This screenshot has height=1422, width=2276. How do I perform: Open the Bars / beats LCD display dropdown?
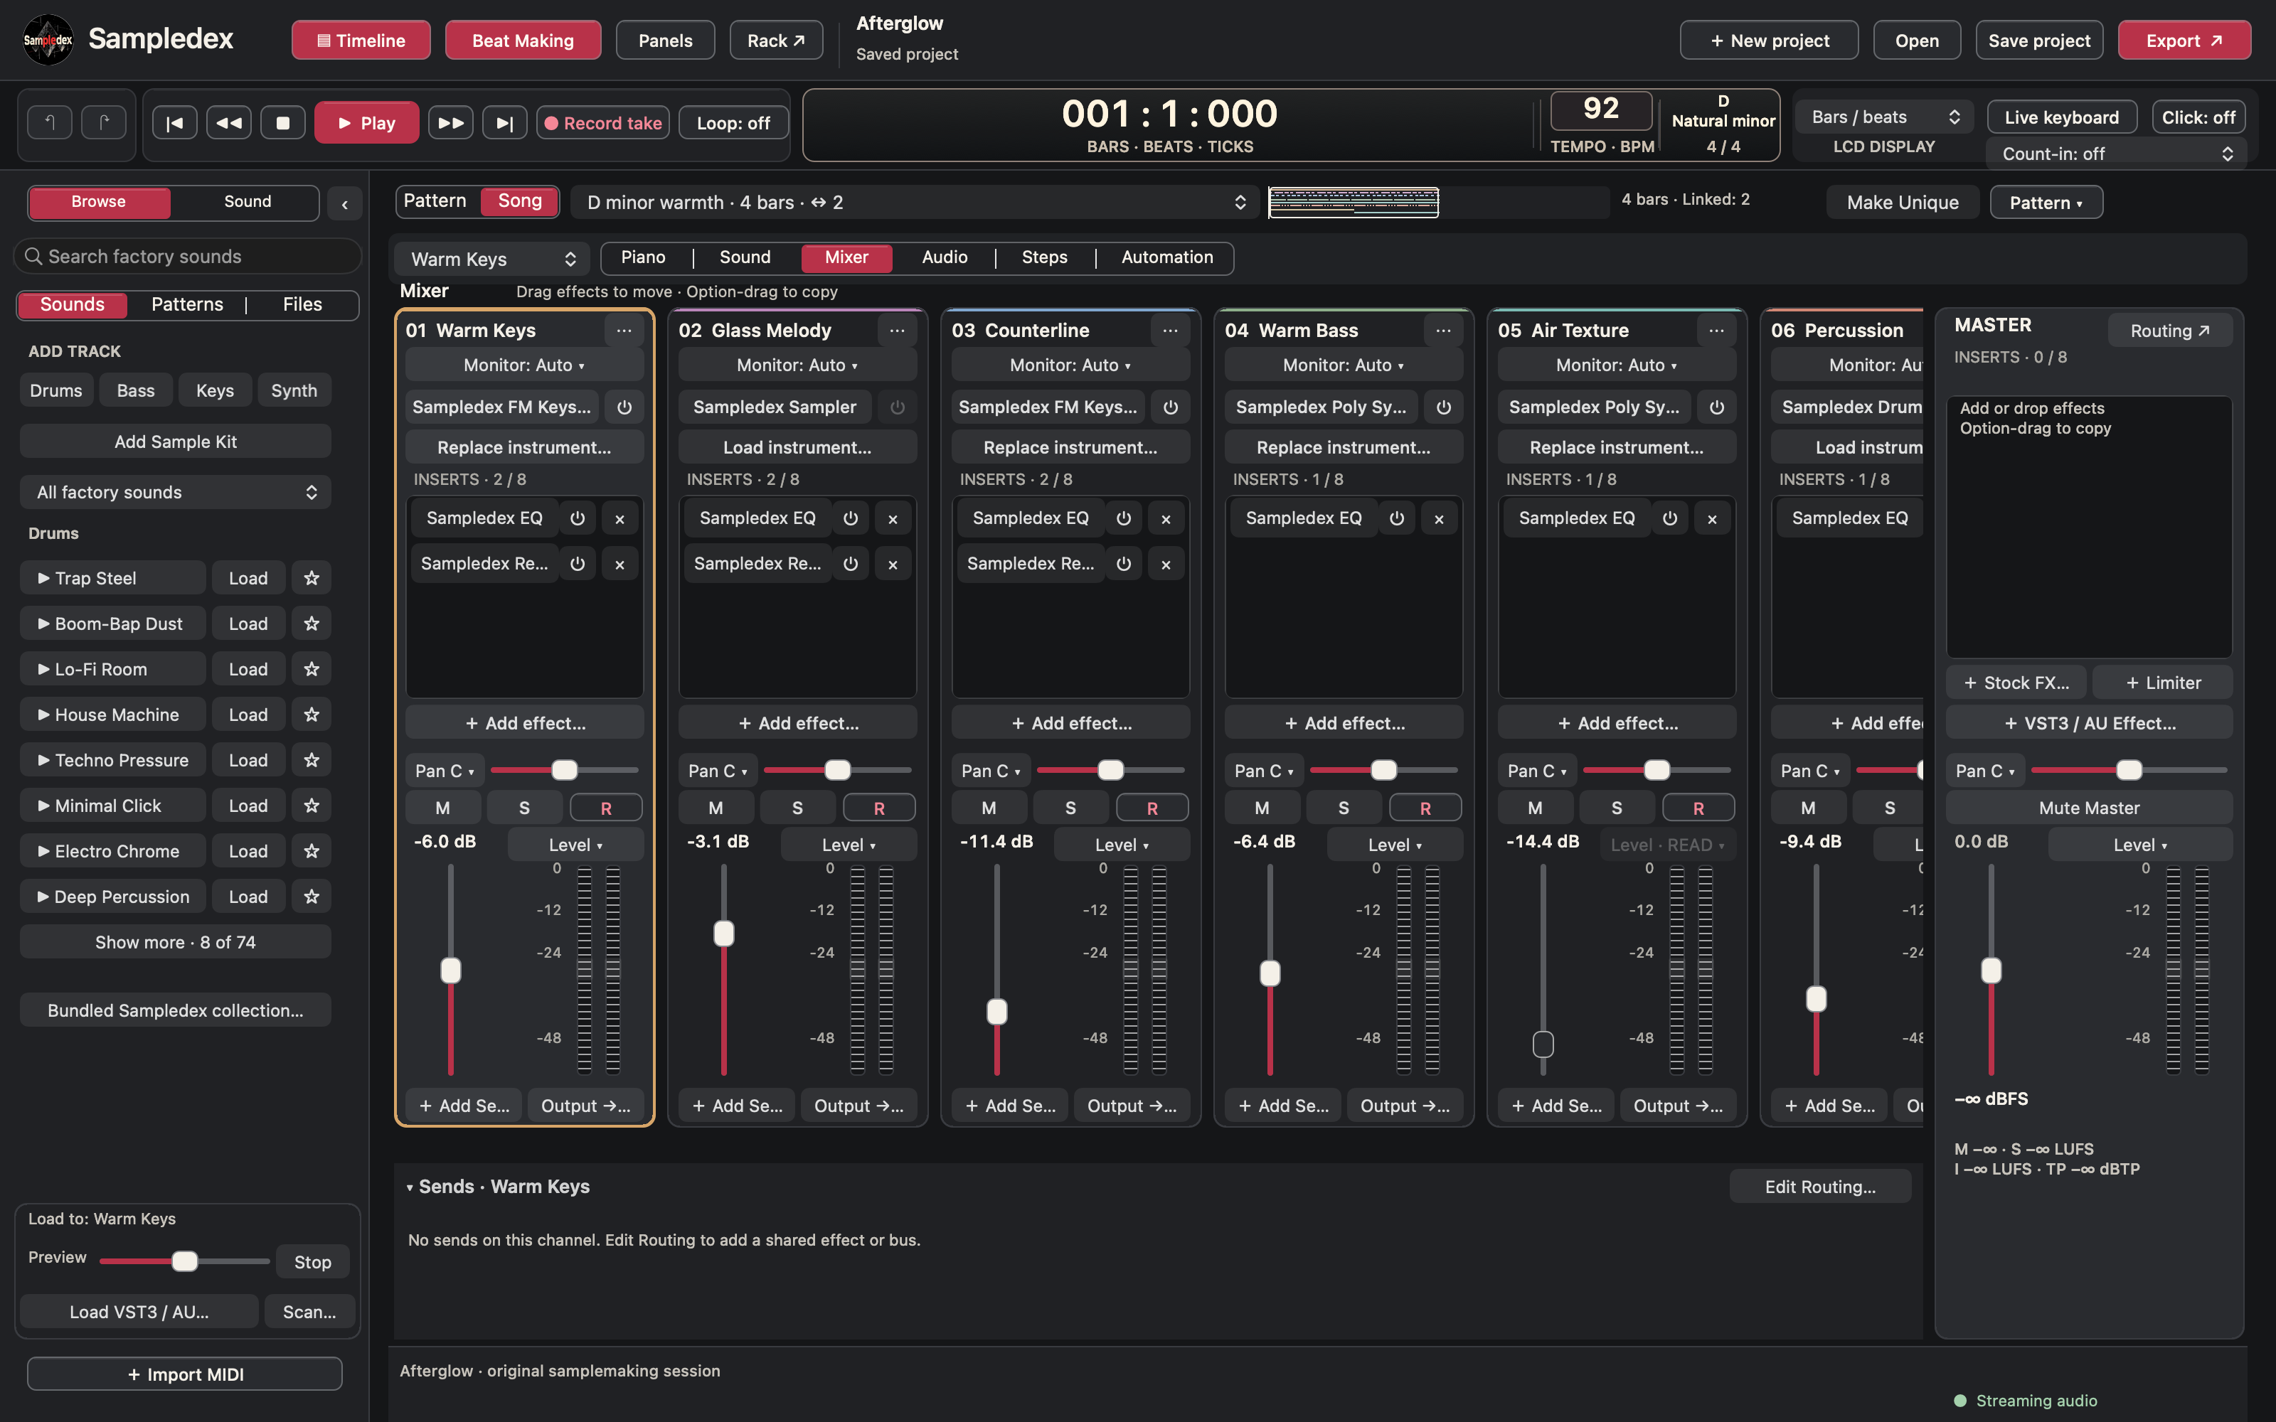1885,117
